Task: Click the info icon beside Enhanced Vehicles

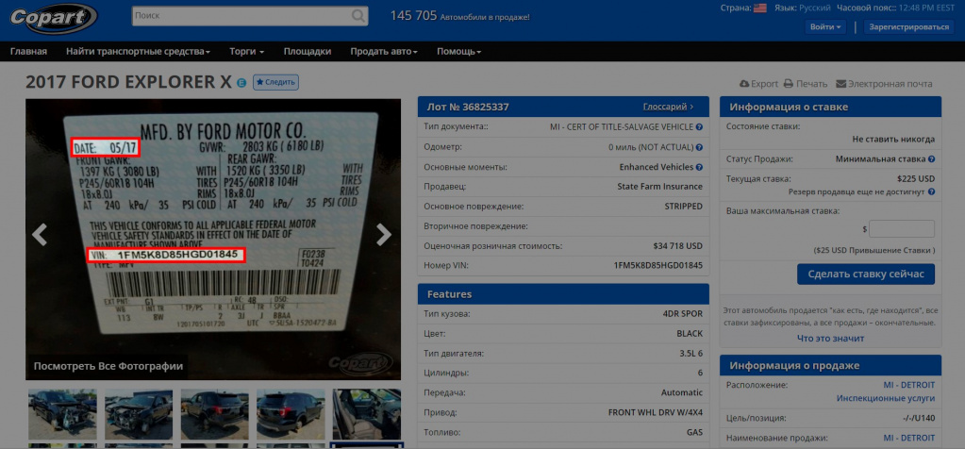Action: point(699,167)
